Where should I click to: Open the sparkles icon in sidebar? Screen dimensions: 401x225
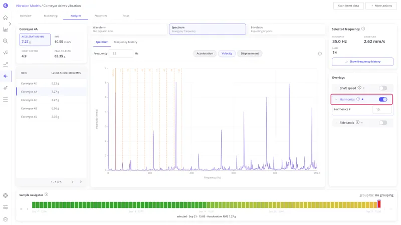[x=6, y=88]
